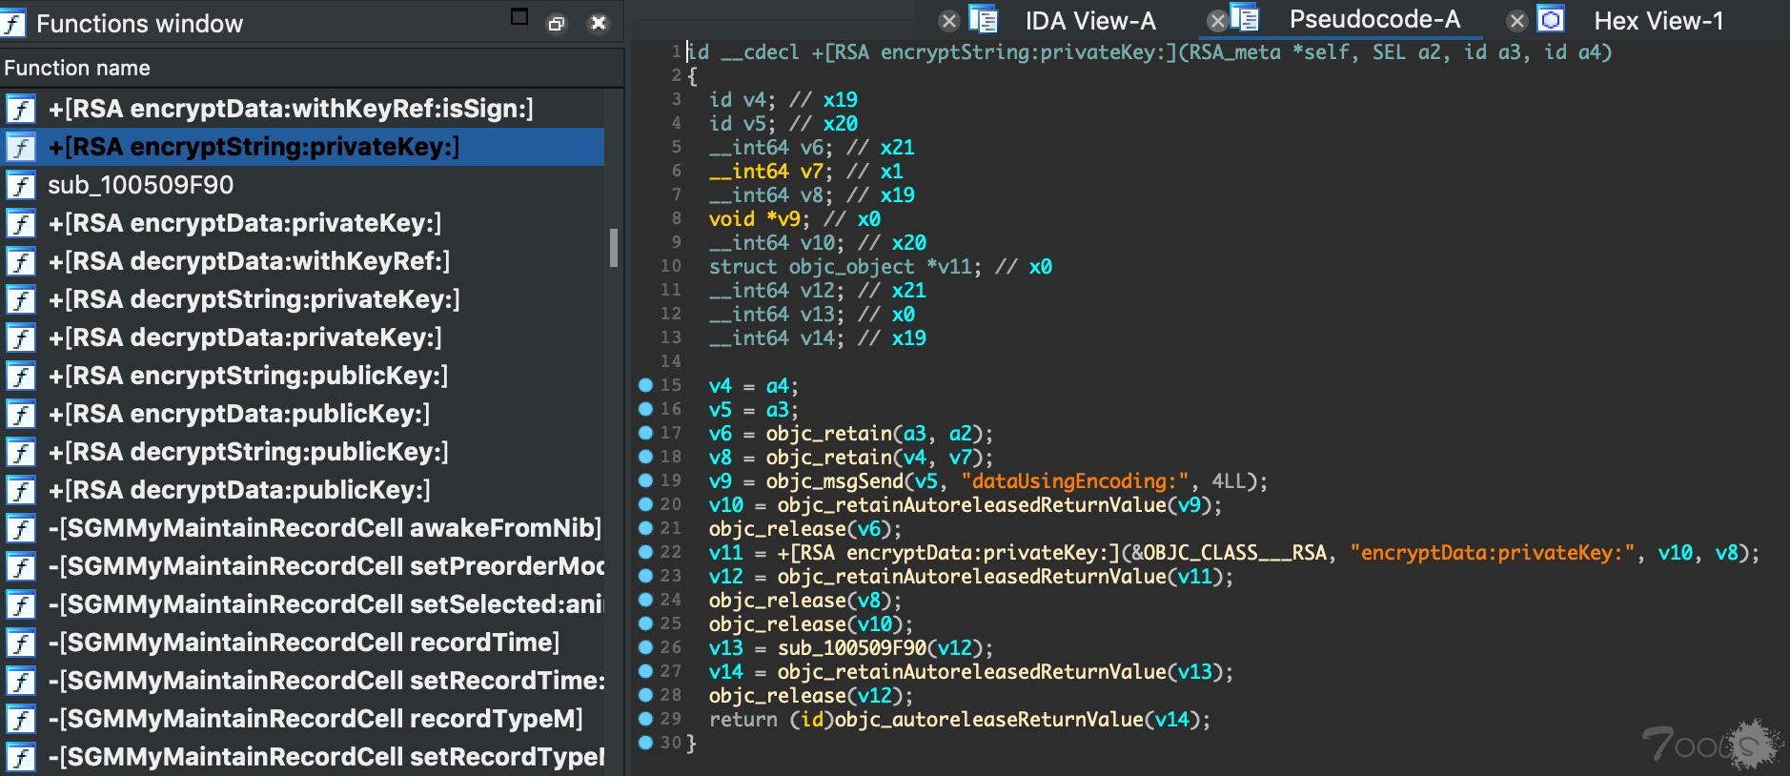Click "encryptData:privateKey:" string literal on line 22
The height and width of the screenshot is (776, 1790).
[1493, 553]
